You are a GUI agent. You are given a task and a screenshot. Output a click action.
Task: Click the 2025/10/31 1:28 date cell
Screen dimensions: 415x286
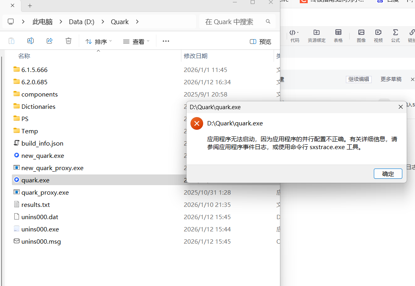[x=207, y=192]
